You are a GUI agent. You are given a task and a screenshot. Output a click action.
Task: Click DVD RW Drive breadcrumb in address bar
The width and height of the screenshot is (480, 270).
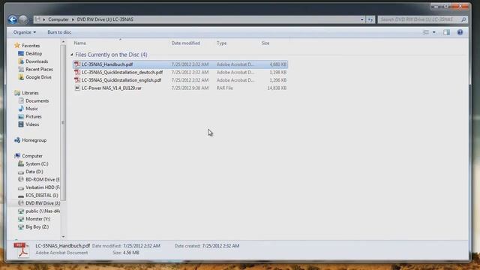coord(105,19)
